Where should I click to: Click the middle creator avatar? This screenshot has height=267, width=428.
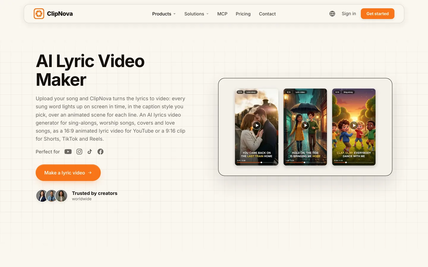(x=51, y=196)
